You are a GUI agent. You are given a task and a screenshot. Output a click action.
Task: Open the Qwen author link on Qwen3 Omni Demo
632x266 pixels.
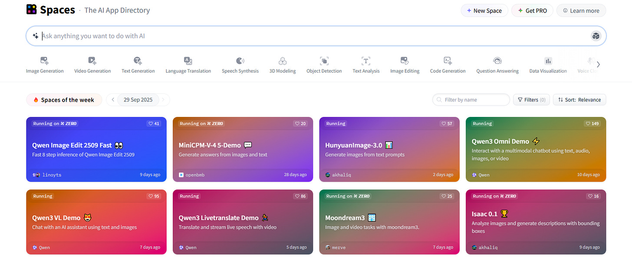pyautogui.click(x=481, y=175)
